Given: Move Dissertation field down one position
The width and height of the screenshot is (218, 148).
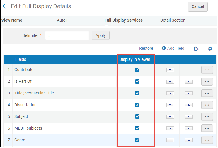Looking at the screenshot, I should (x=170, y=105).
